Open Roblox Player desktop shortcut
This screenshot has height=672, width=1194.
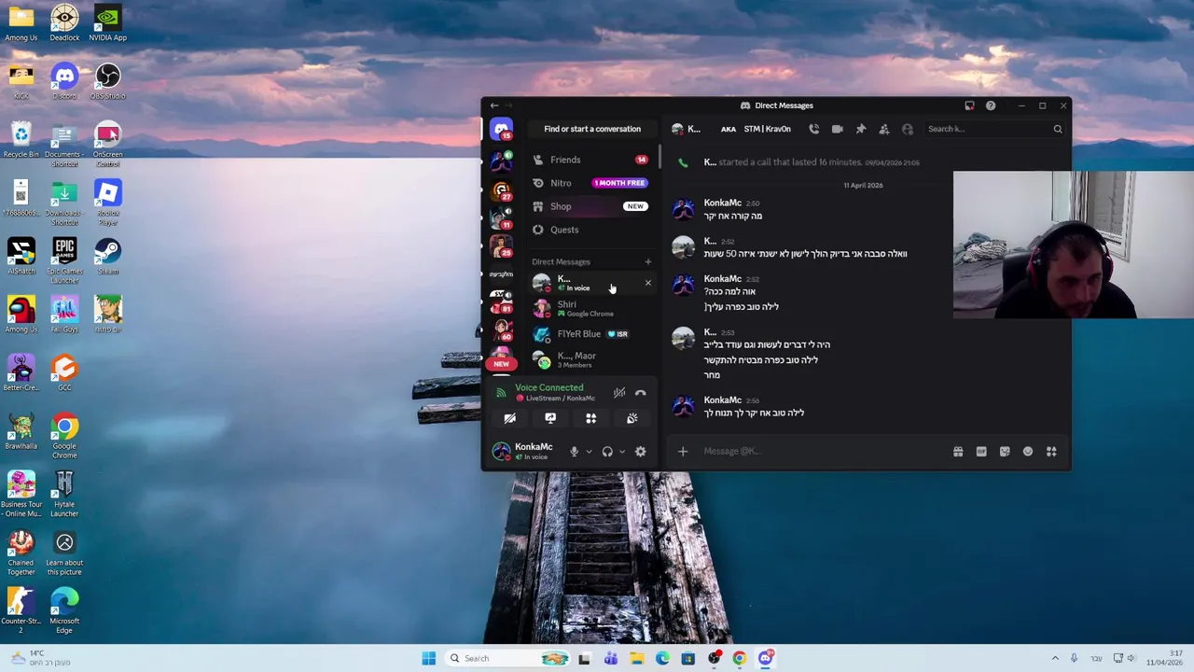[x=107, y=202]
